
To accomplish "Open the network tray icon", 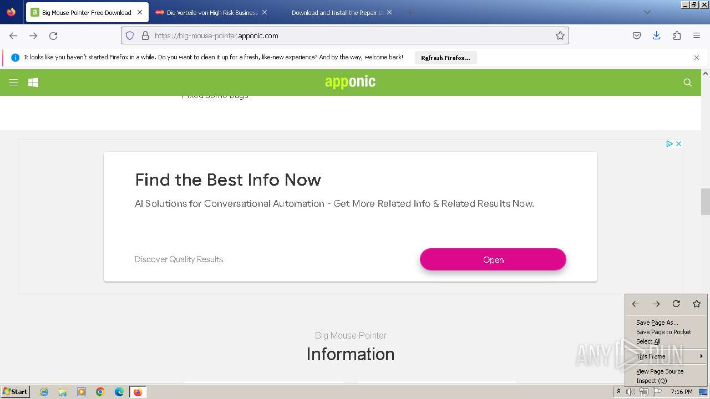I will click(644, 392).
